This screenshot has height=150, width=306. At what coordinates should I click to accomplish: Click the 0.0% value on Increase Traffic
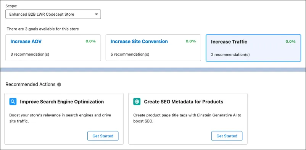[291, 41]
